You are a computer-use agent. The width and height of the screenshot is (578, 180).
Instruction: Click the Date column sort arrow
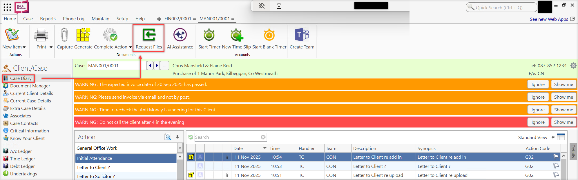264,148
